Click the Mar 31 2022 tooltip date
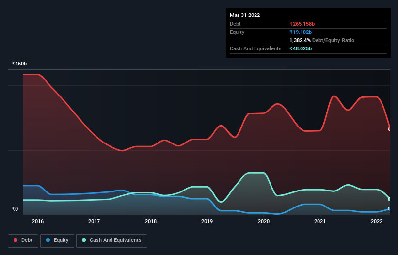This screenshot has height=255, width=398. (245, 15)
